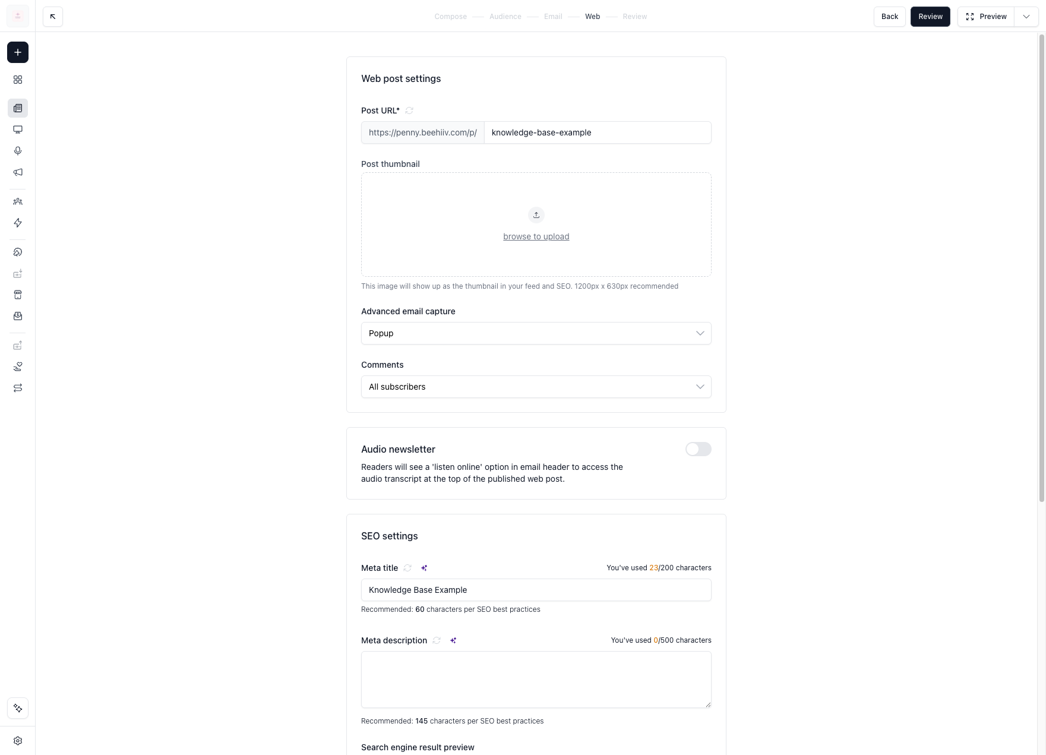This screenshot has width=1046, height=755.
Task: Open the money-with-down-arrow icon in sidebar
Action: [18, 273]
